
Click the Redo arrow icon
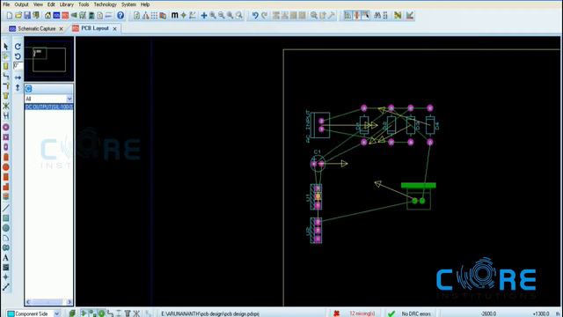[264, 16]
